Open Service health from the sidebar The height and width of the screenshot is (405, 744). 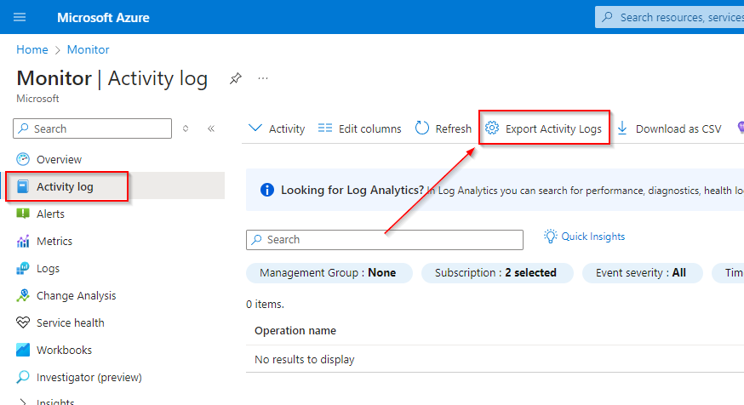click(x=70, y=322)
